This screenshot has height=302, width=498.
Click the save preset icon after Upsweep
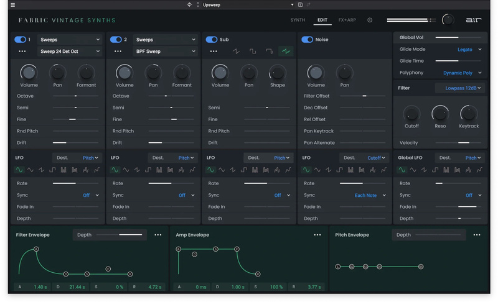click(300, 4)
